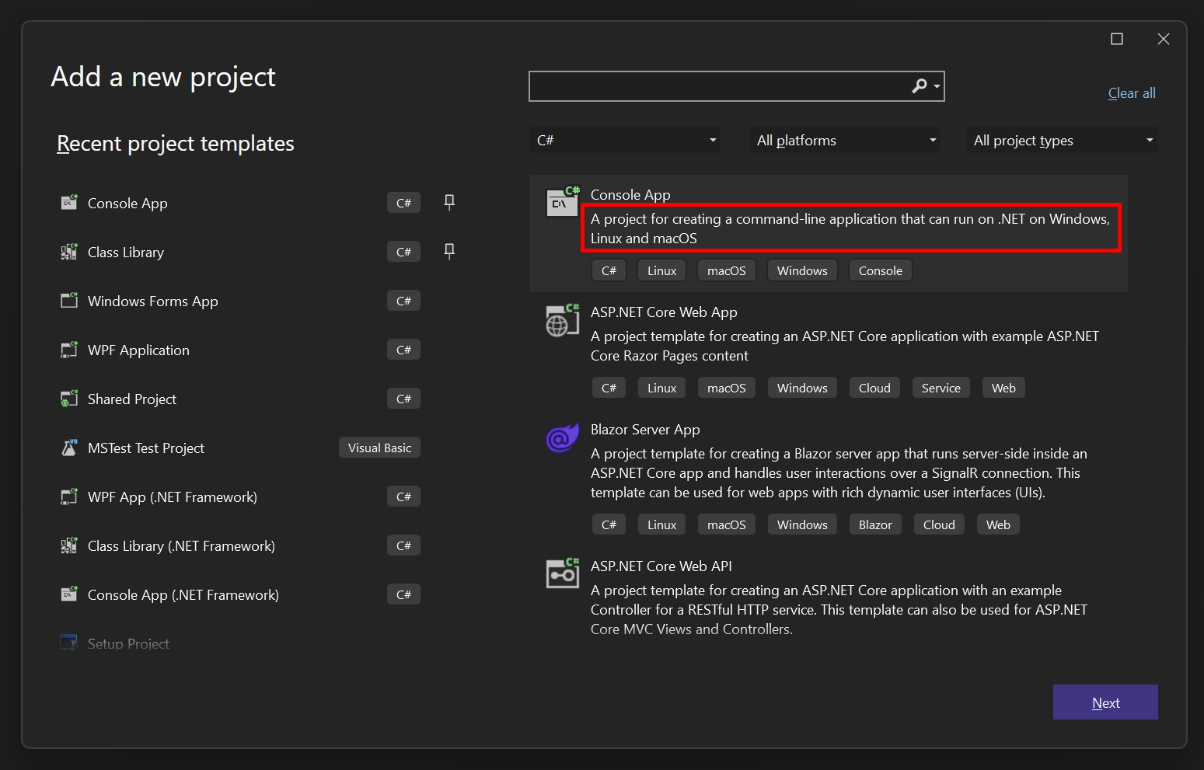Click the search magnifier icon

pos(920,85)
